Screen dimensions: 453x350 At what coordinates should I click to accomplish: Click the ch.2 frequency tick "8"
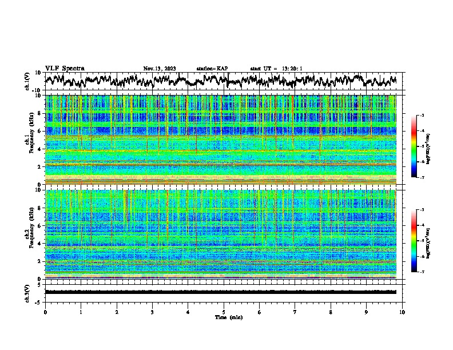click(x=41, y=208)
